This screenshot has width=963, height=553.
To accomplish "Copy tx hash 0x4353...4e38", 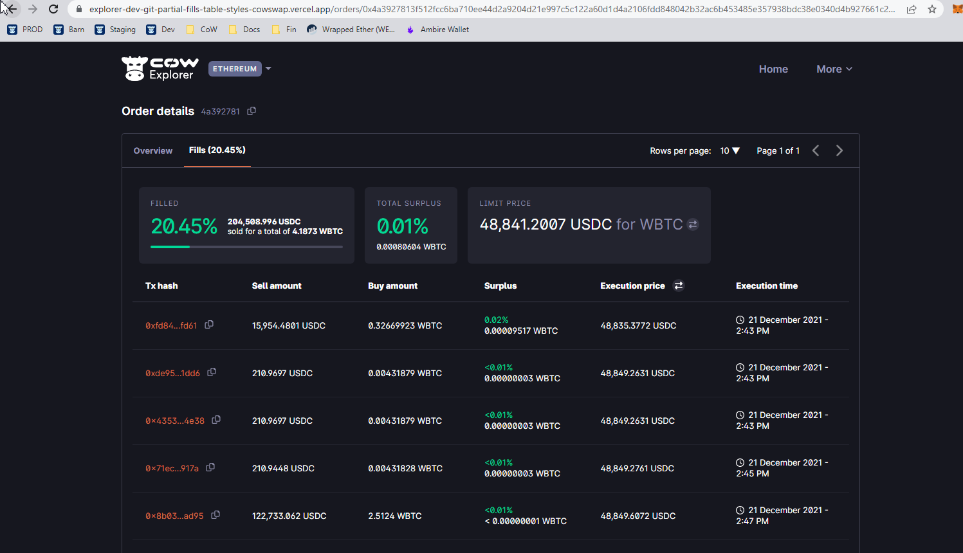I will (216, 420).
